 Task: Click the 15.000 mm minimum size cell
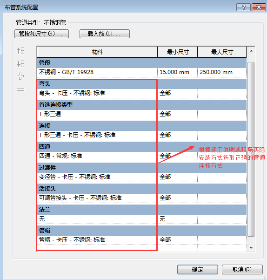pyautogui.click(x=177, y=72)
